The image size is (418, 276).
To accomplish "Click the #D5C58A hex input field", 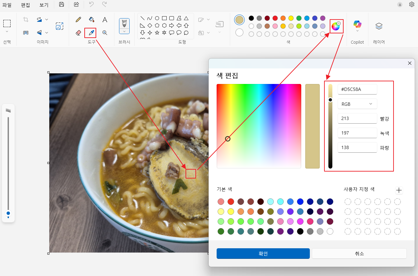I will coord(357,89).
